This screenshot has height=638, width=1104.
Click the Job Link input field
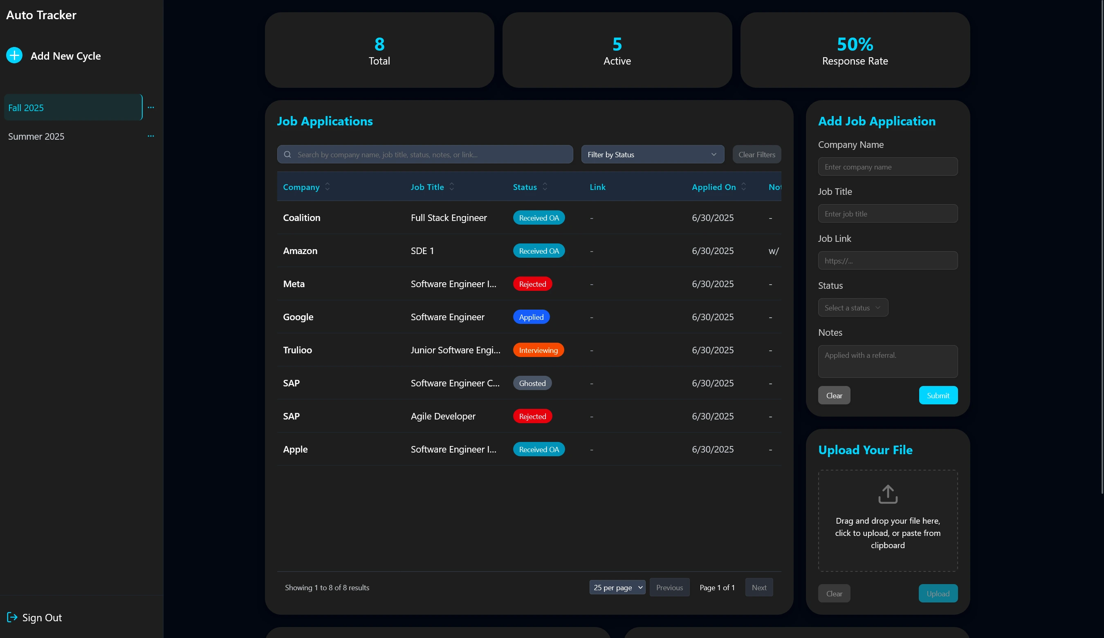point(888,260)
